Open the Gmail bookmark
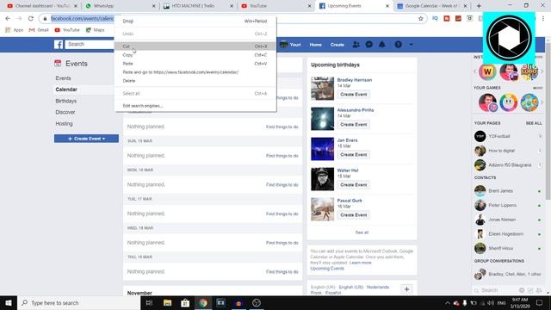This screenshot has width=551, height=310. point(39,30)
